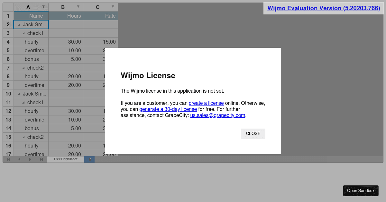Screen dimensions: 386x202
Task: Select the 10.00 hours cell in row 5
Action: 66,50
